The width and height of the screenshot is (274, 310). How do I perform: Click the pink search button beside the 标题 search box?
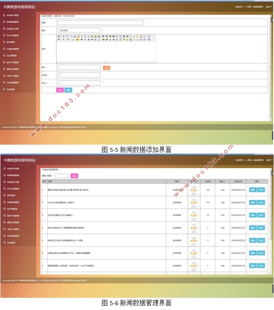tap(74, 176)
